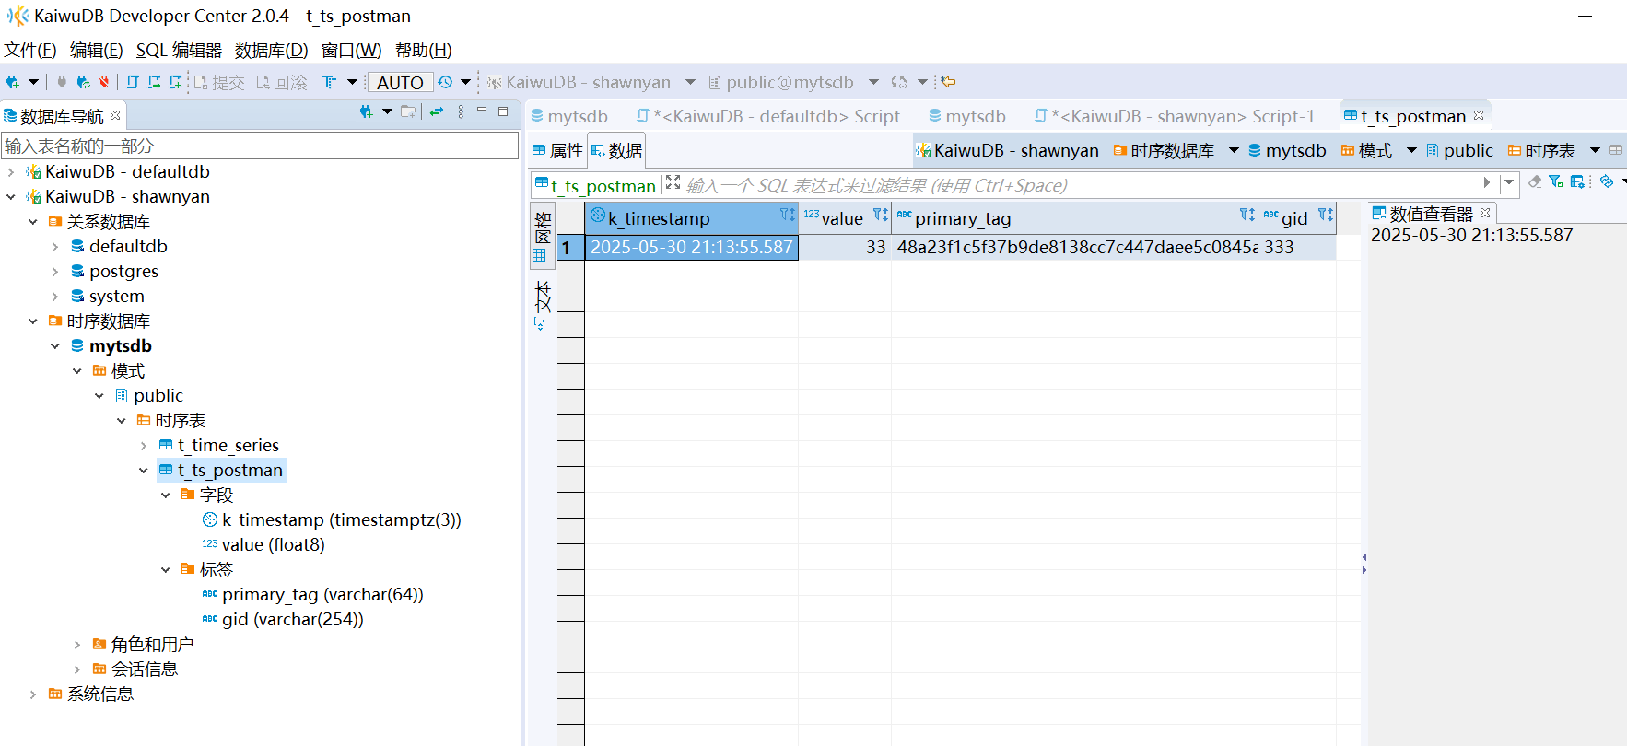Click the gid column filter icon

(1326, 215)
